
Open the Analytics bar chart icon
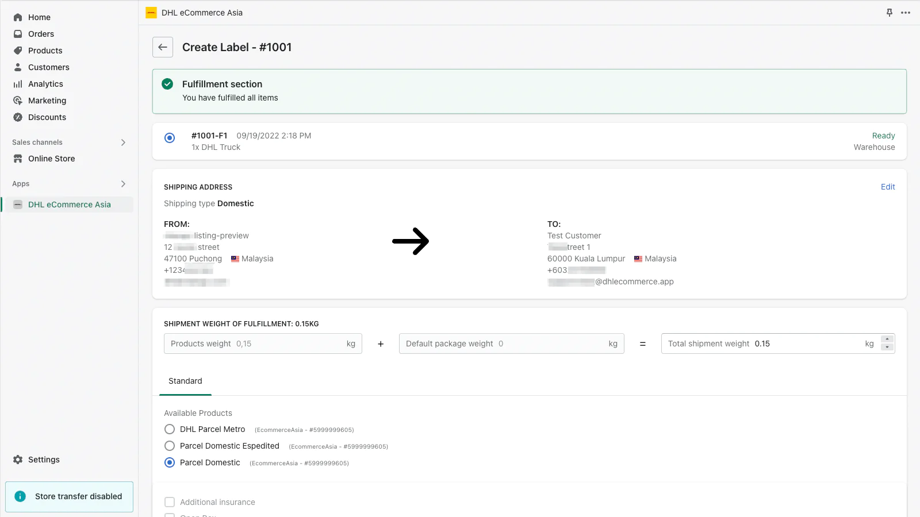coord(18,84)
